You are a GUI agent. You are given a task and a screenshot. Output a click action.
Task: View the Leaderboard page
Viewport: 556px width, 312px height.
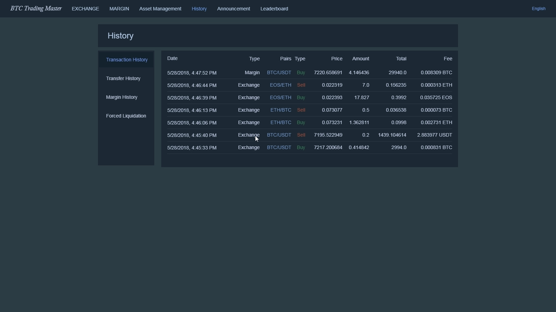point(274,9)
